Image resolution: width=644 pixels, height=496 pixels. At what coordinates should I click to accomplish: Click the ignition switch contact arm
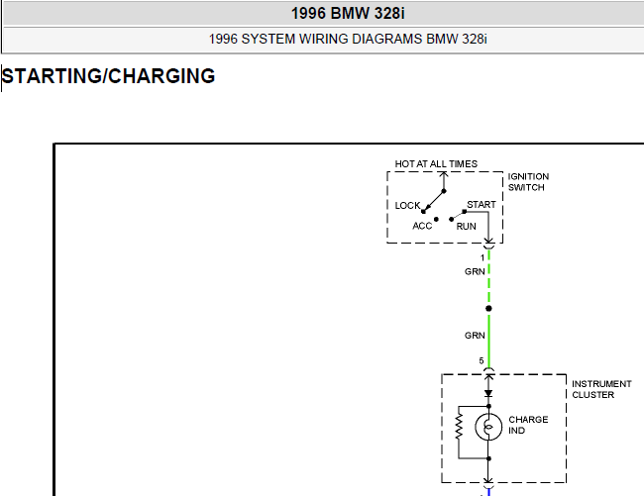[434, 201]
